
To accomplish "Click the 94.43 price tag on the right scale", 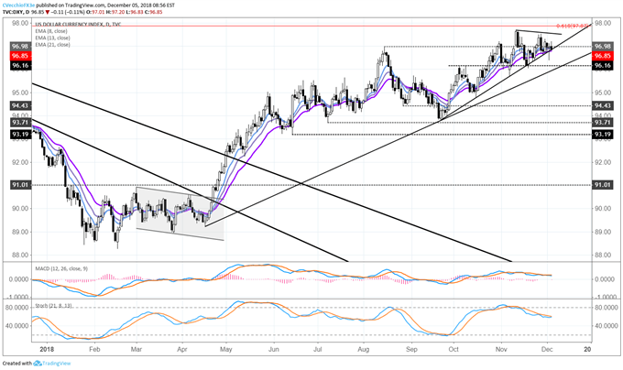I will 602,105.
